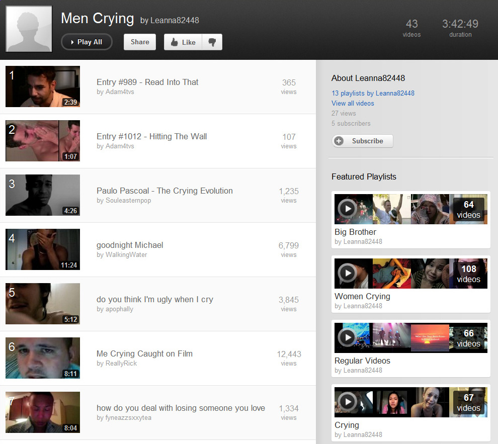Click the playlist owner avatar image

(29, 29)
